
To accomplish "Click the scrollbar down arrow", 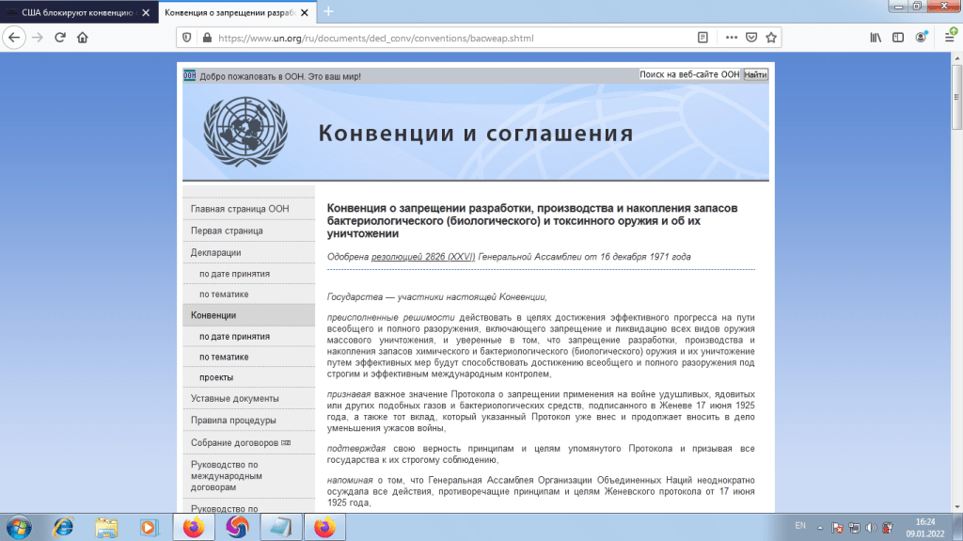I will pos(956,507).
